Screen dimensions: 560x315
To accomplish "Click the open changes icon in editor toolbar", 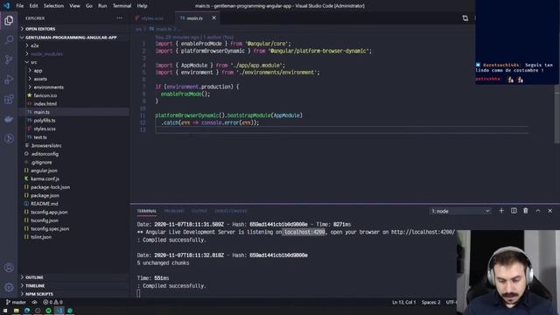I will pyautogui.click(x=465, y=17).
